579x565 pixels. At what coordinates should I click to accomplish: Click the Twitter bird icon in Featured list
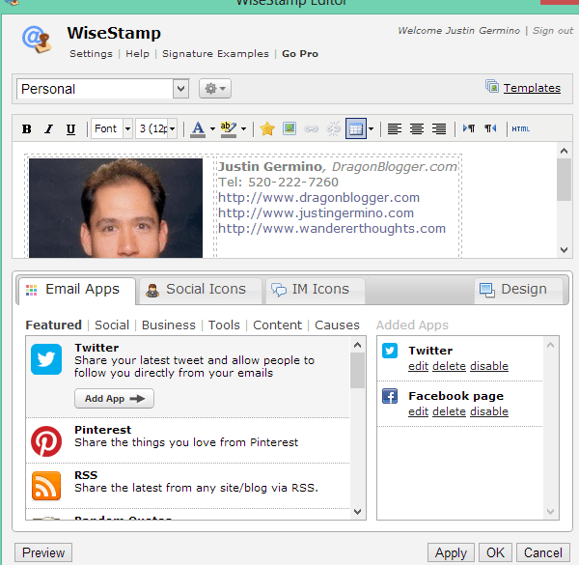click(x=46, y=359)
